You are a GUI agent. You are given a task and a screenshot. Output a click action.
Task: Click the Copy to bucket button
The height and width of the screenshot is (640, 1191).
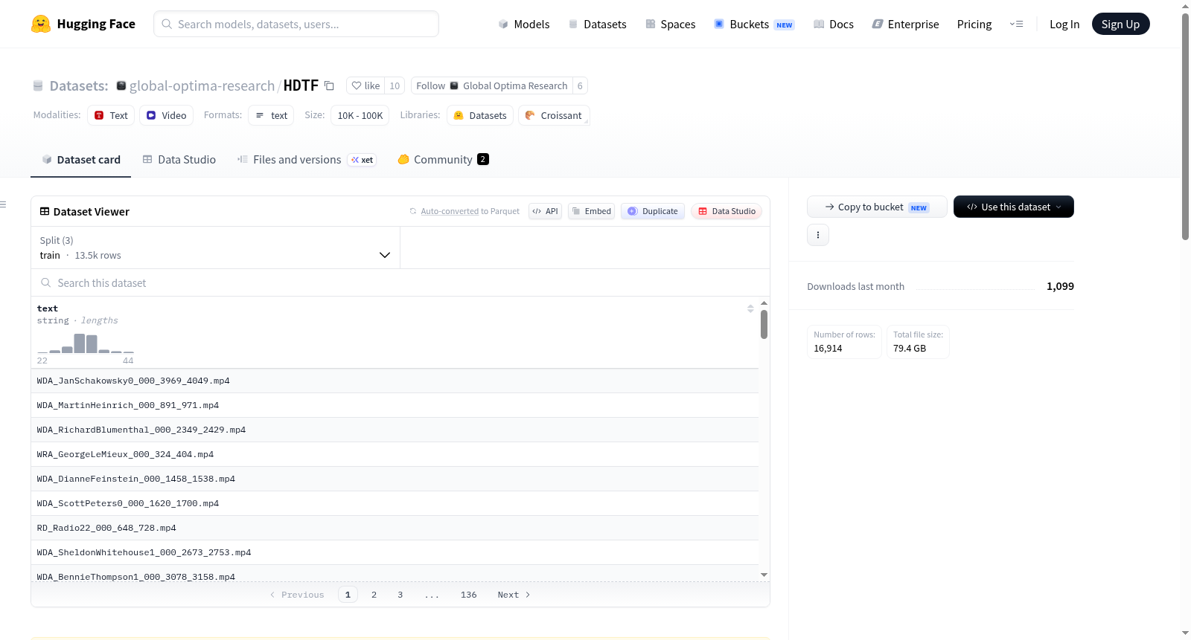tap(877, 207)
